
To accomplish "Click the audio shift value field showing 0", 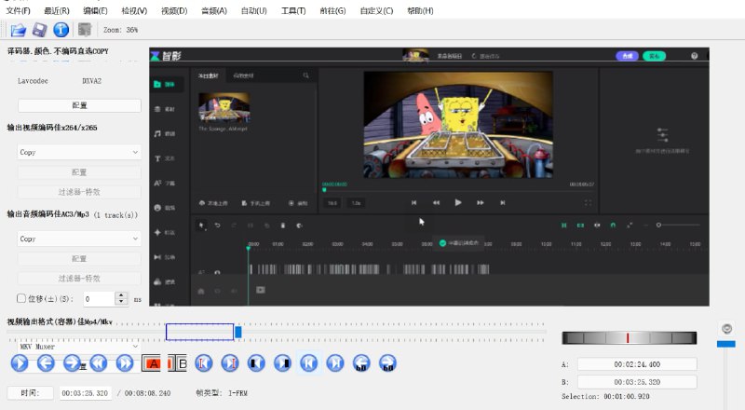I will coord(99,299).
